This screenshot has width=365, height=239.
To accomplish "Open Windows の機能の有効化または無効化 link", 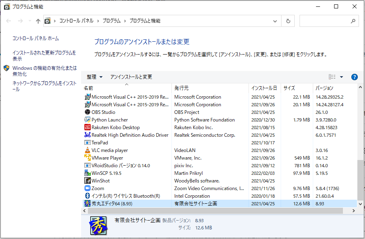I will (x=45, y=71).
